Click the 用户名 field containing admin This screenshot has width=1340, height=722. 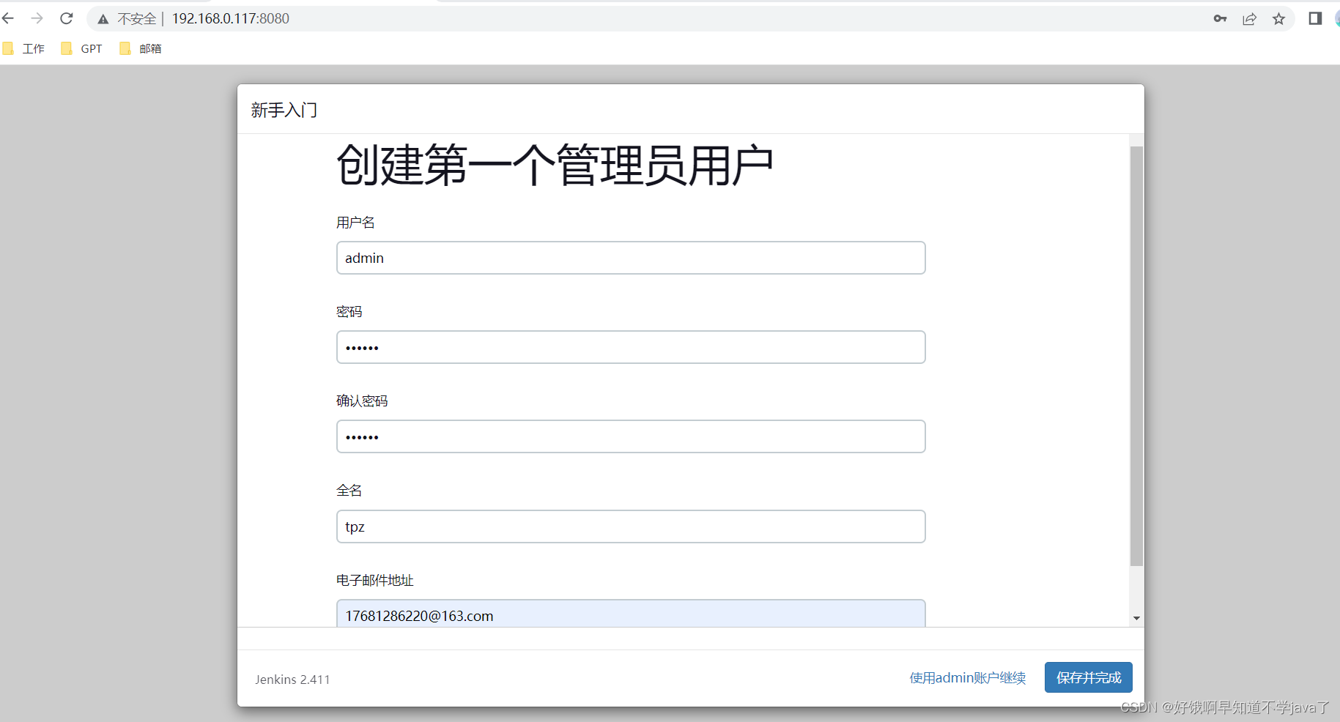[631, 258]
